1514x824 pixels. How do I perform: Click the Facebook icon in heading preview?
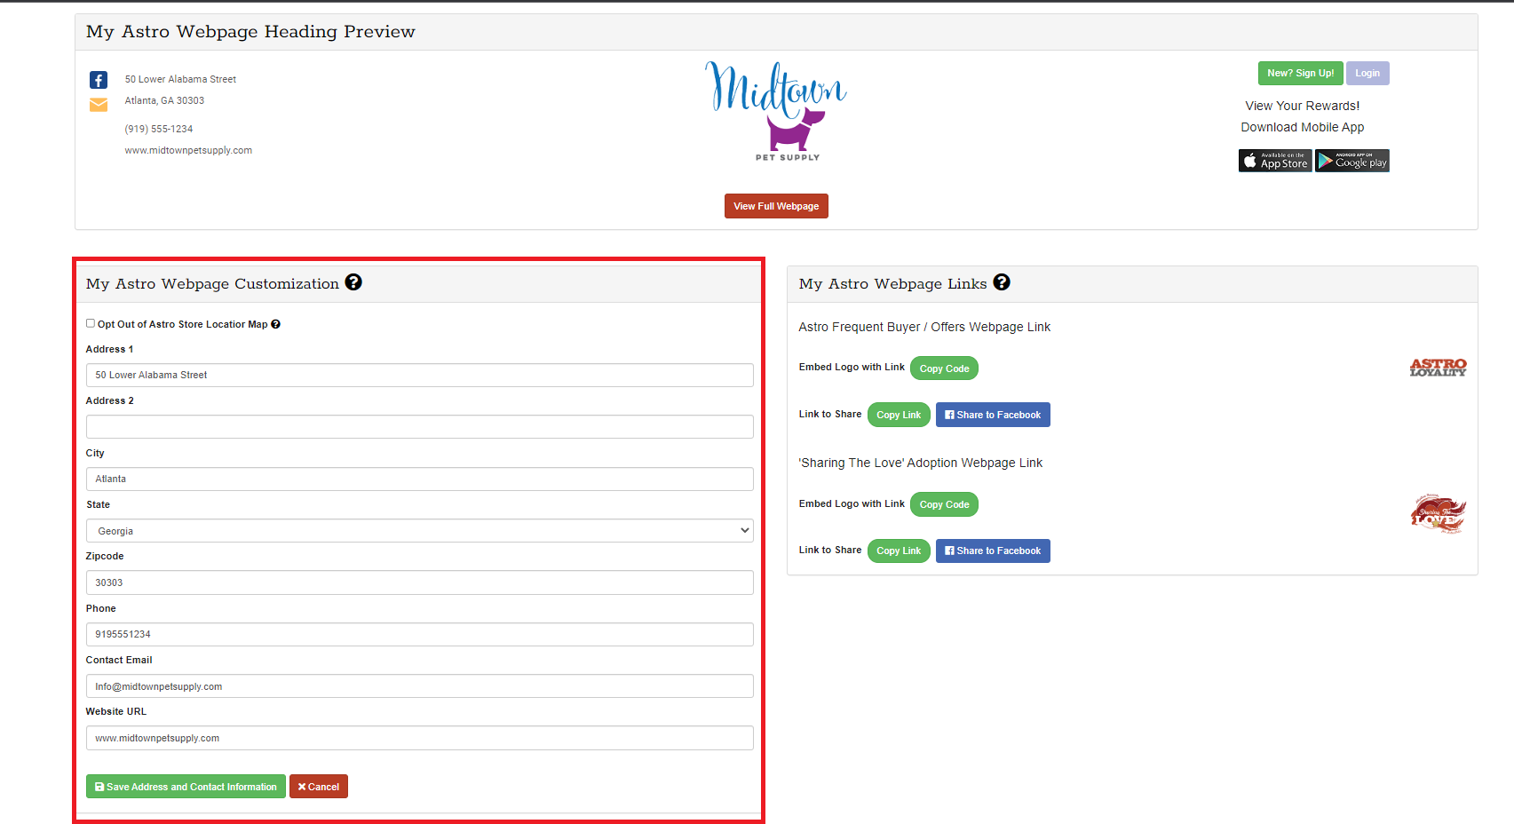[99, 80]
